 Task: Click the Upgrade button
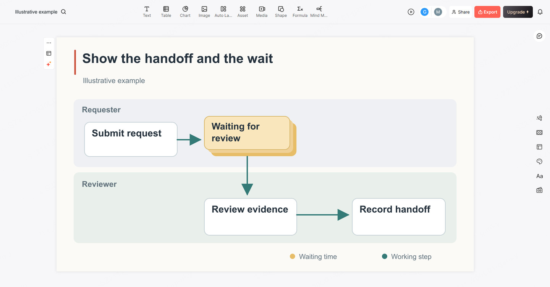tap(518, 12)
